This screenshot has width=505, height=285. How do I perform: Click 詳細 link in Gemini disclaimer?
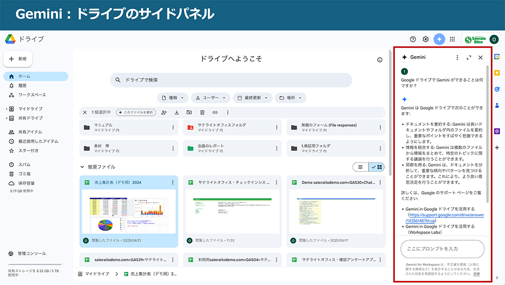click(x=476, y=274)
